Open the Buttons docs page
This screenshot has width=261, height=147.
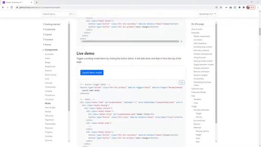(48, 71)
